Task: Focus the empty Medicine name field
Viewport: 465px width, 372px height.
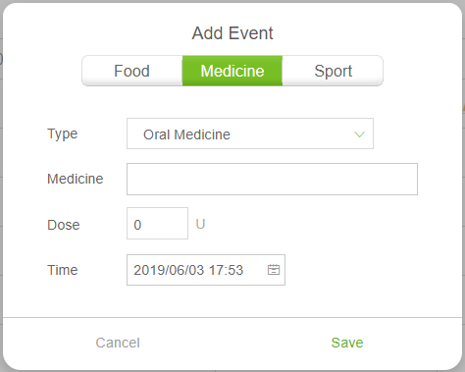Action: pyautogui.click(x=272, y=179)
